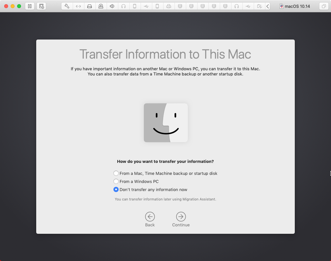Close the virtual machine window

point(6,6)
